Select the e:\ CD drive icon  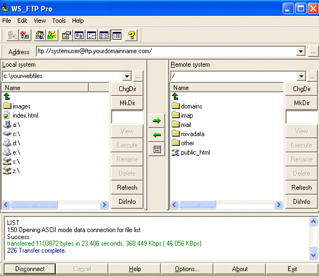click(7, 152)
